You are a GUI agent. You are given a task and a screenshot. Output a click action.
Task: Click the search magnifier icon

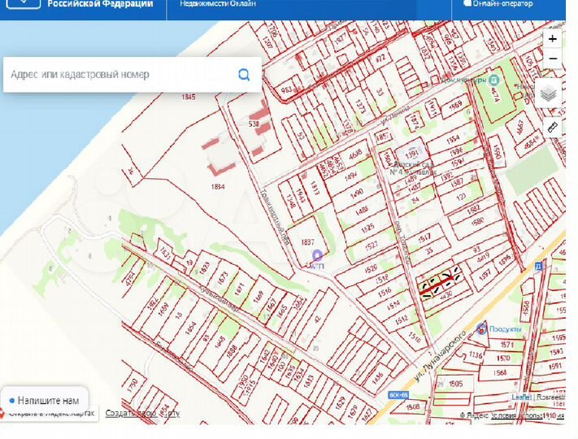[244, 75]
